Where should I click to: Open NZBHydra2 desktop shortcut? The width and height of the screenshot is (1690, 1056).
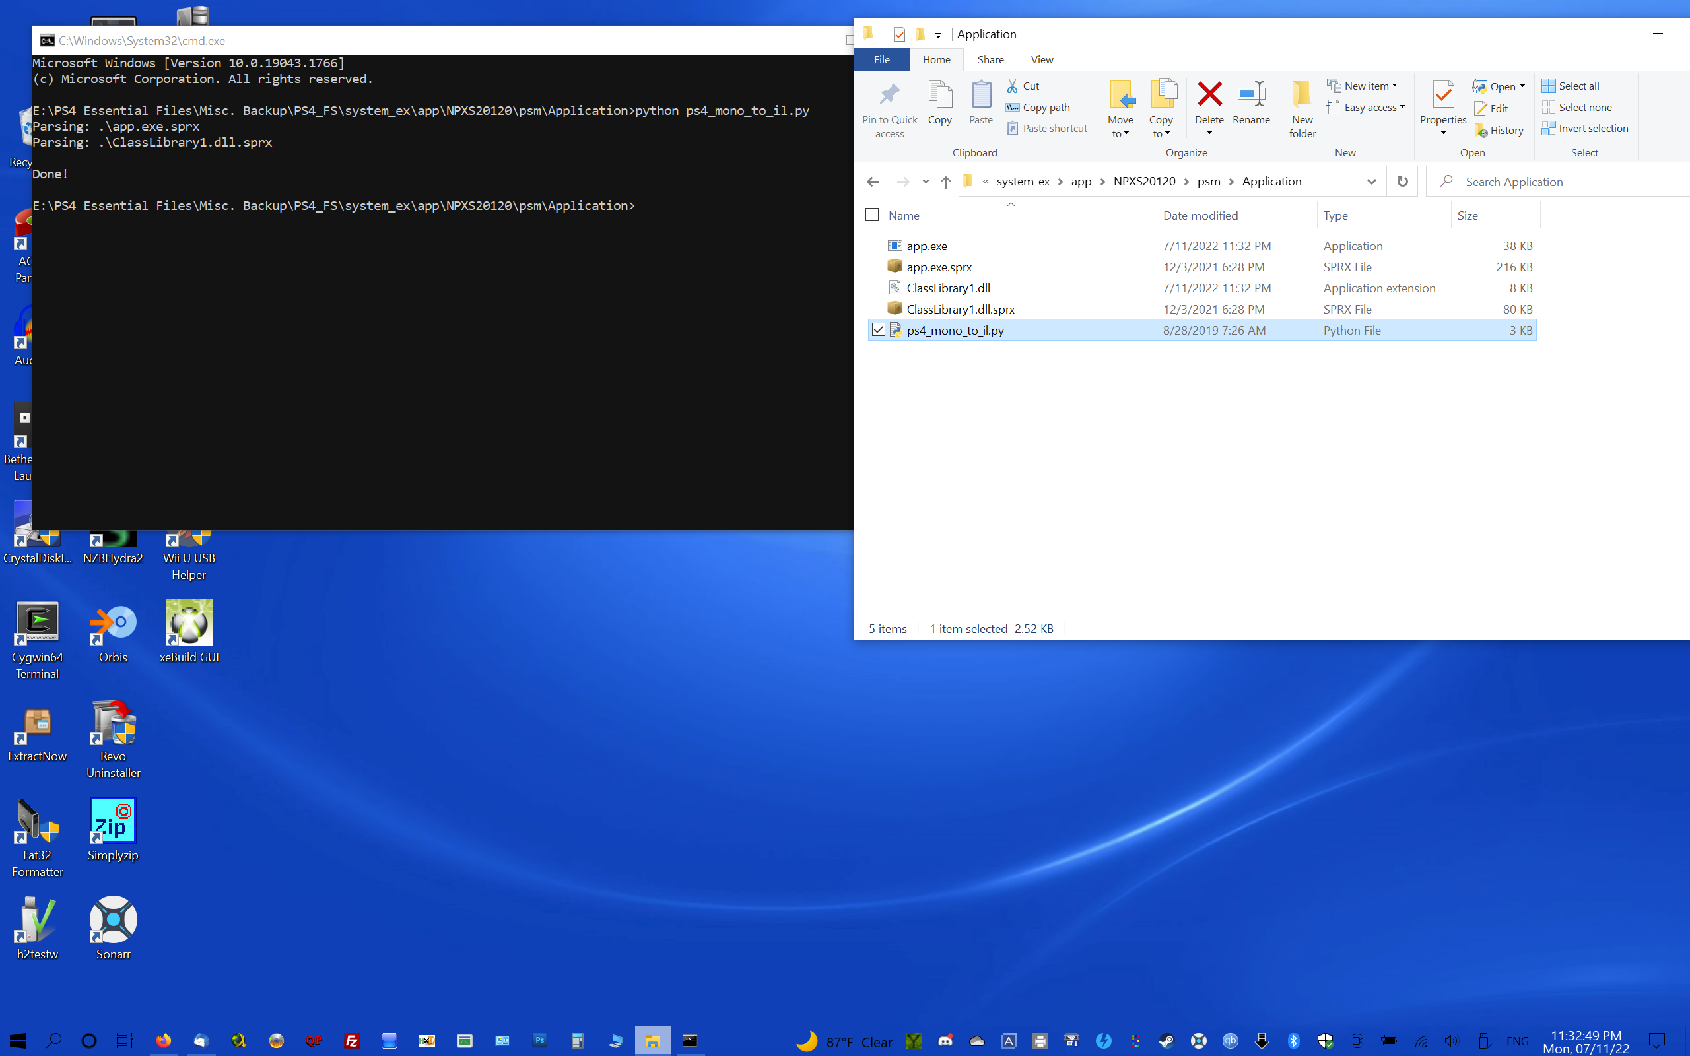tap(113, 549)
